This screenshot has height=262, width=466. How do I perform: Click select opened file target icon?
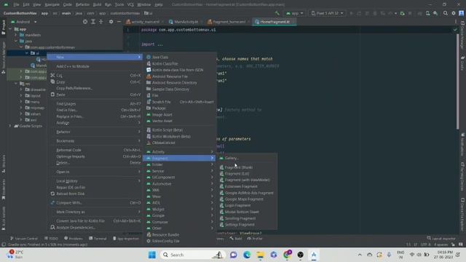pyautogui.click(x=85, y=22)
